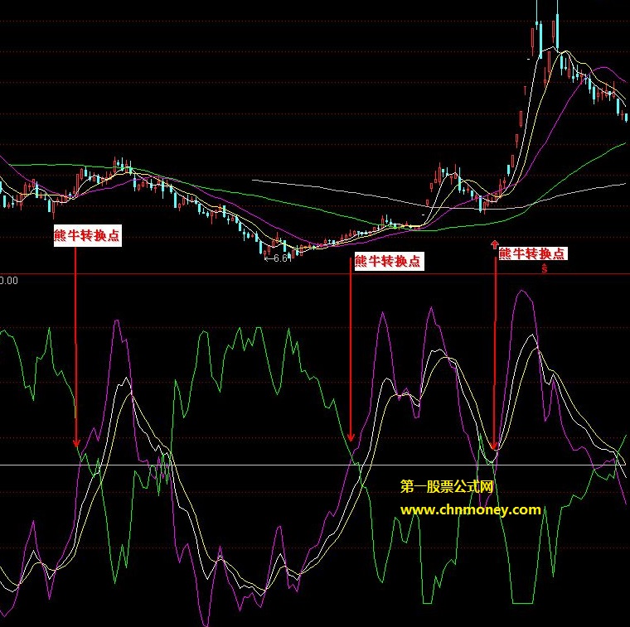The width and height of the screenshot is (630, 627).
Task: Click the 0.00 indicator axis value
Action: click(9, 280)
